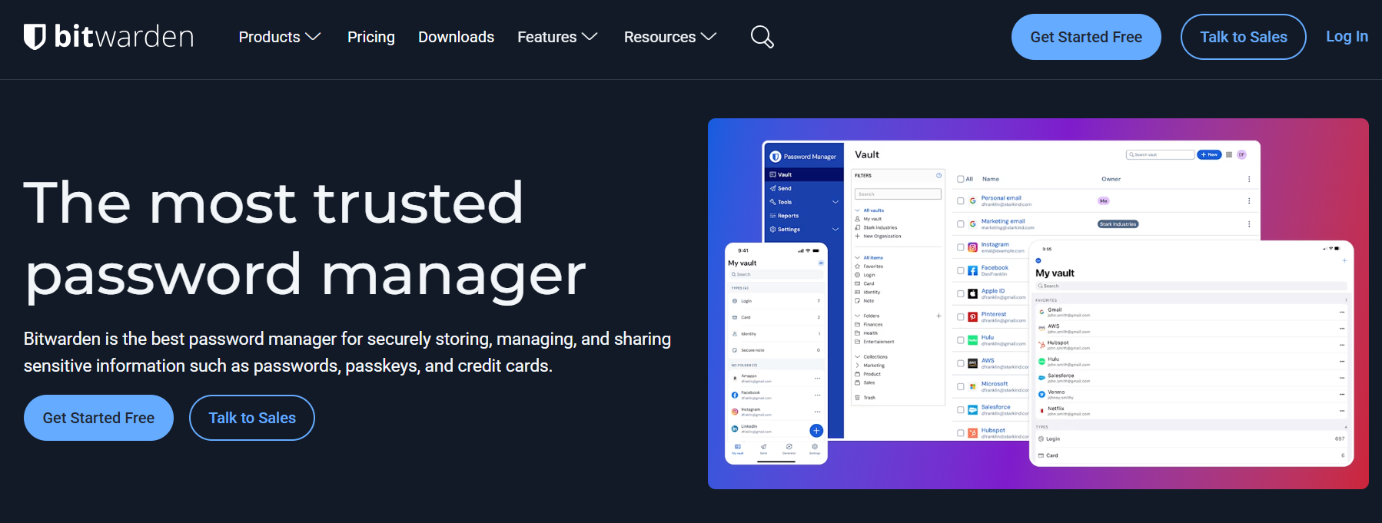Collapse the Folders chevron
1382x523 pixels.
pos(858,316)
